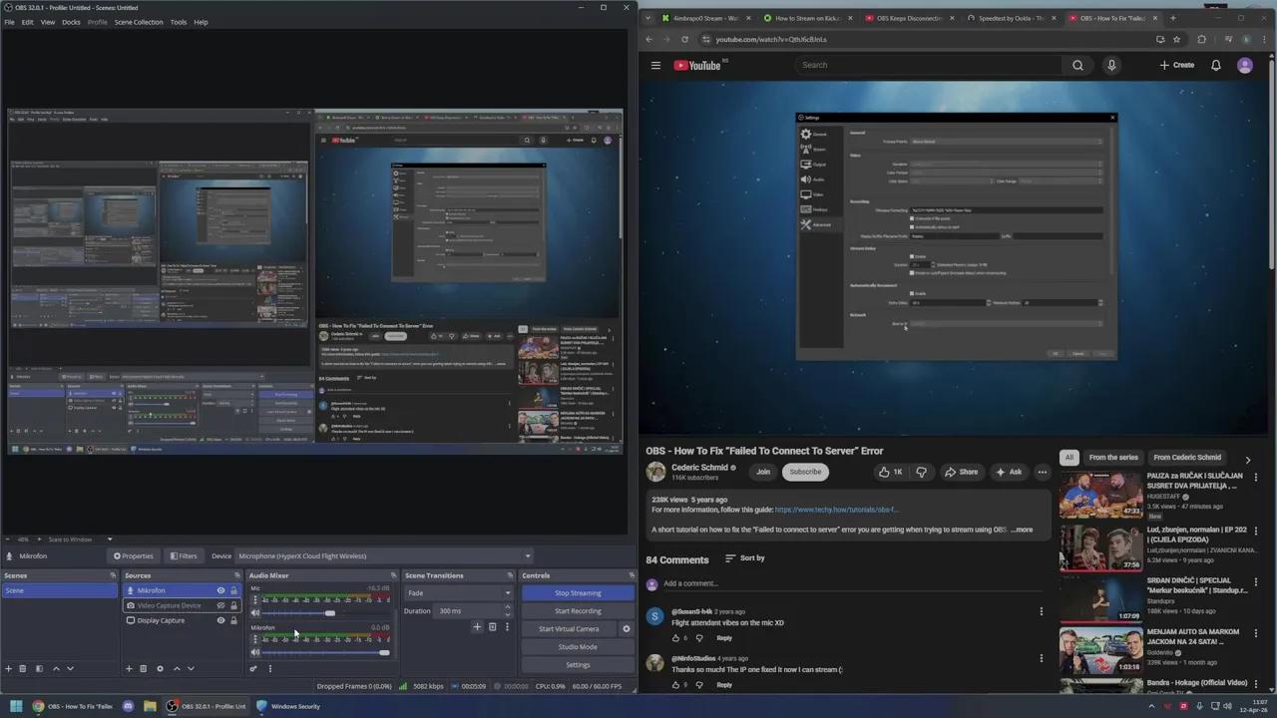Open video more actions ellipsis next to Ask
The image size is (1277, 718).
(1042, 472)
